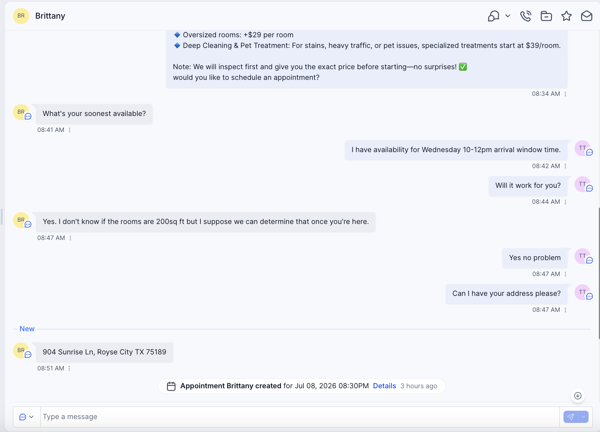Screen dimensions: 600x432
Task: Mark conversation read with envelope icon
Action: (x=587, y=16)
